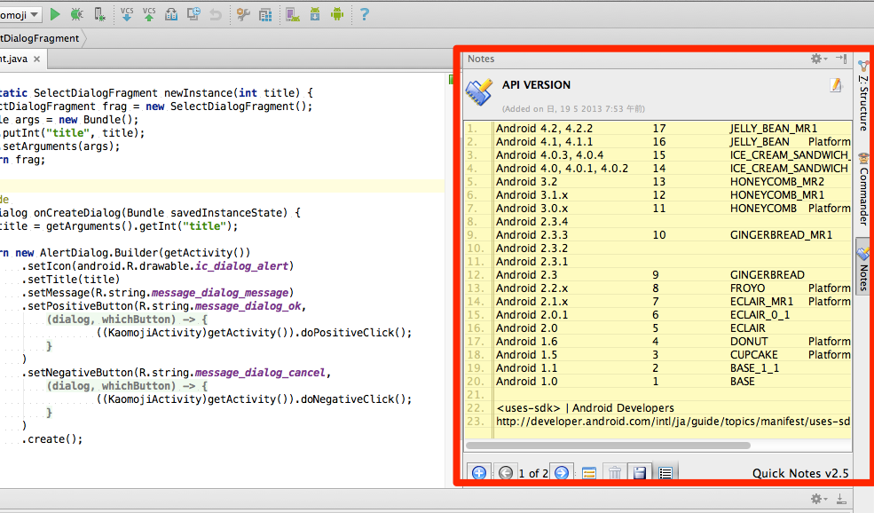Image resolution: width=874 pixels, height=513 pixels.
Task: Start debugging with the bug icon
Action: [77, 14]
